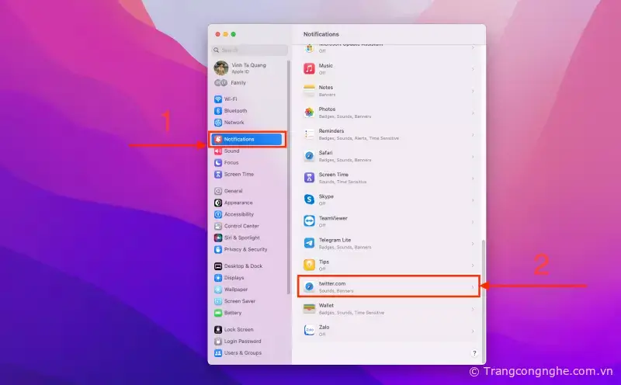
Task: Select the Telegram Lite icon
Action: coord(309,243)
